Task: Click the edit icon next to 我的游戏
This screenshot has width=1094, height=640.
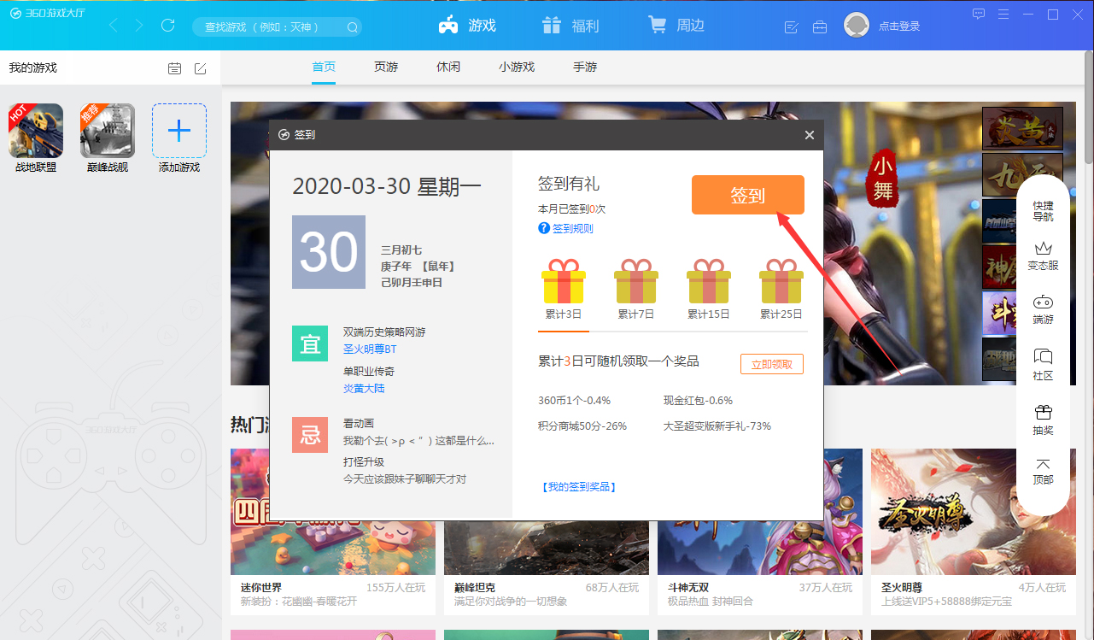Action: tap(200, 68)
